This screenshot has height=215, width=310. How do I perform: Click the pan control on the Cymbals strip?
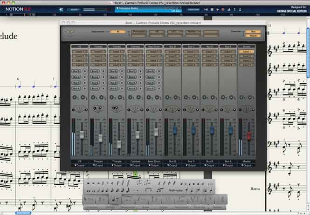point(135,109)
